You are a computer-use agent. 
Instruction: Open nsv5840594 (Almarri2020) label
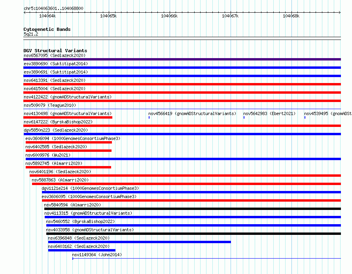pos(72,205)
